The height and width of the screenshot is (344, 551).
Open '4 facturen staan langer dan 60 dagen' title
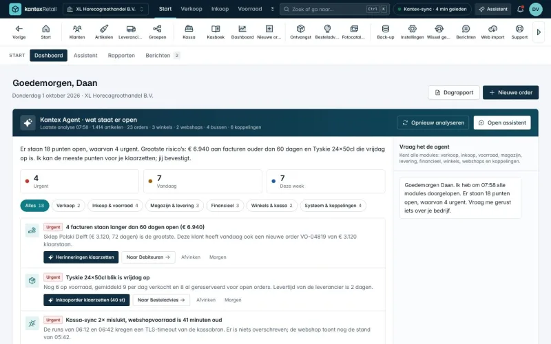tap(135, 227)
